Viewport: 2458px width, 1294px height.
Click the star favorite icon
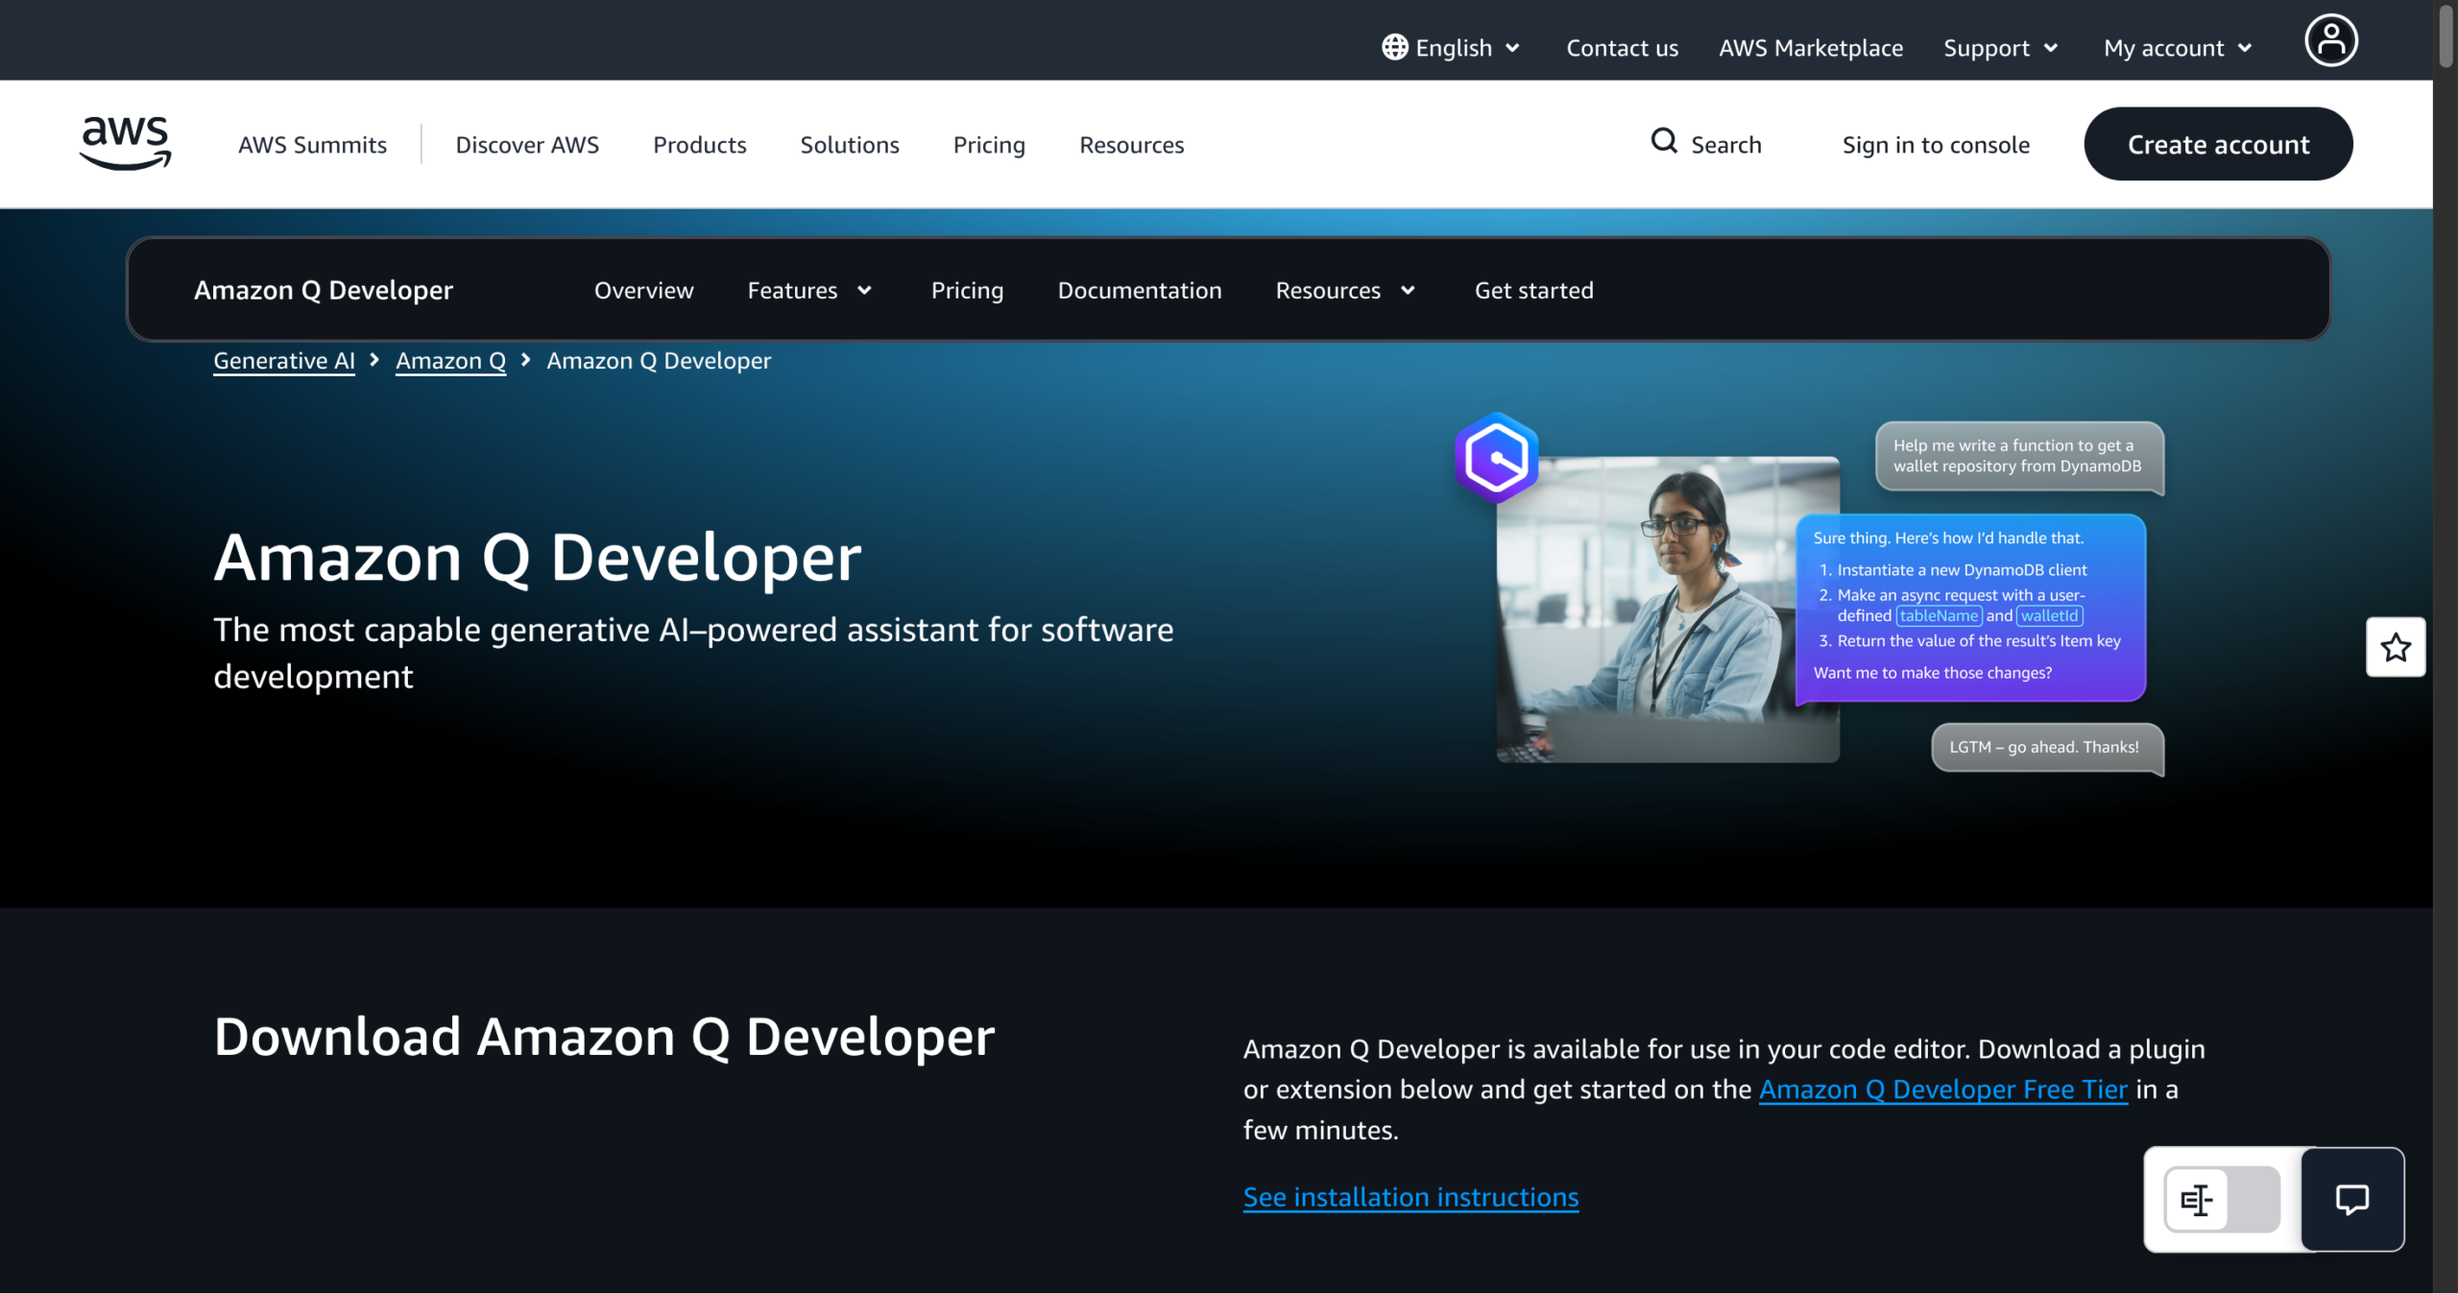pyautogui.click(x=2396, y=648)
